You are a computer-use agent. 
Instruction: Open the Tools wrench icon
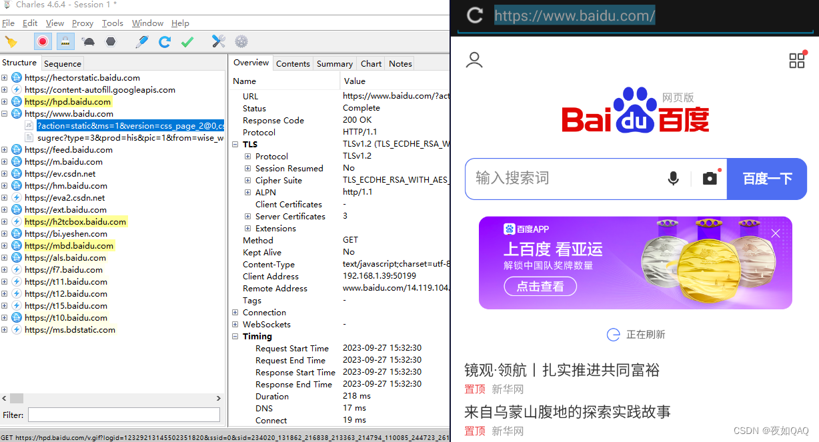219,41
